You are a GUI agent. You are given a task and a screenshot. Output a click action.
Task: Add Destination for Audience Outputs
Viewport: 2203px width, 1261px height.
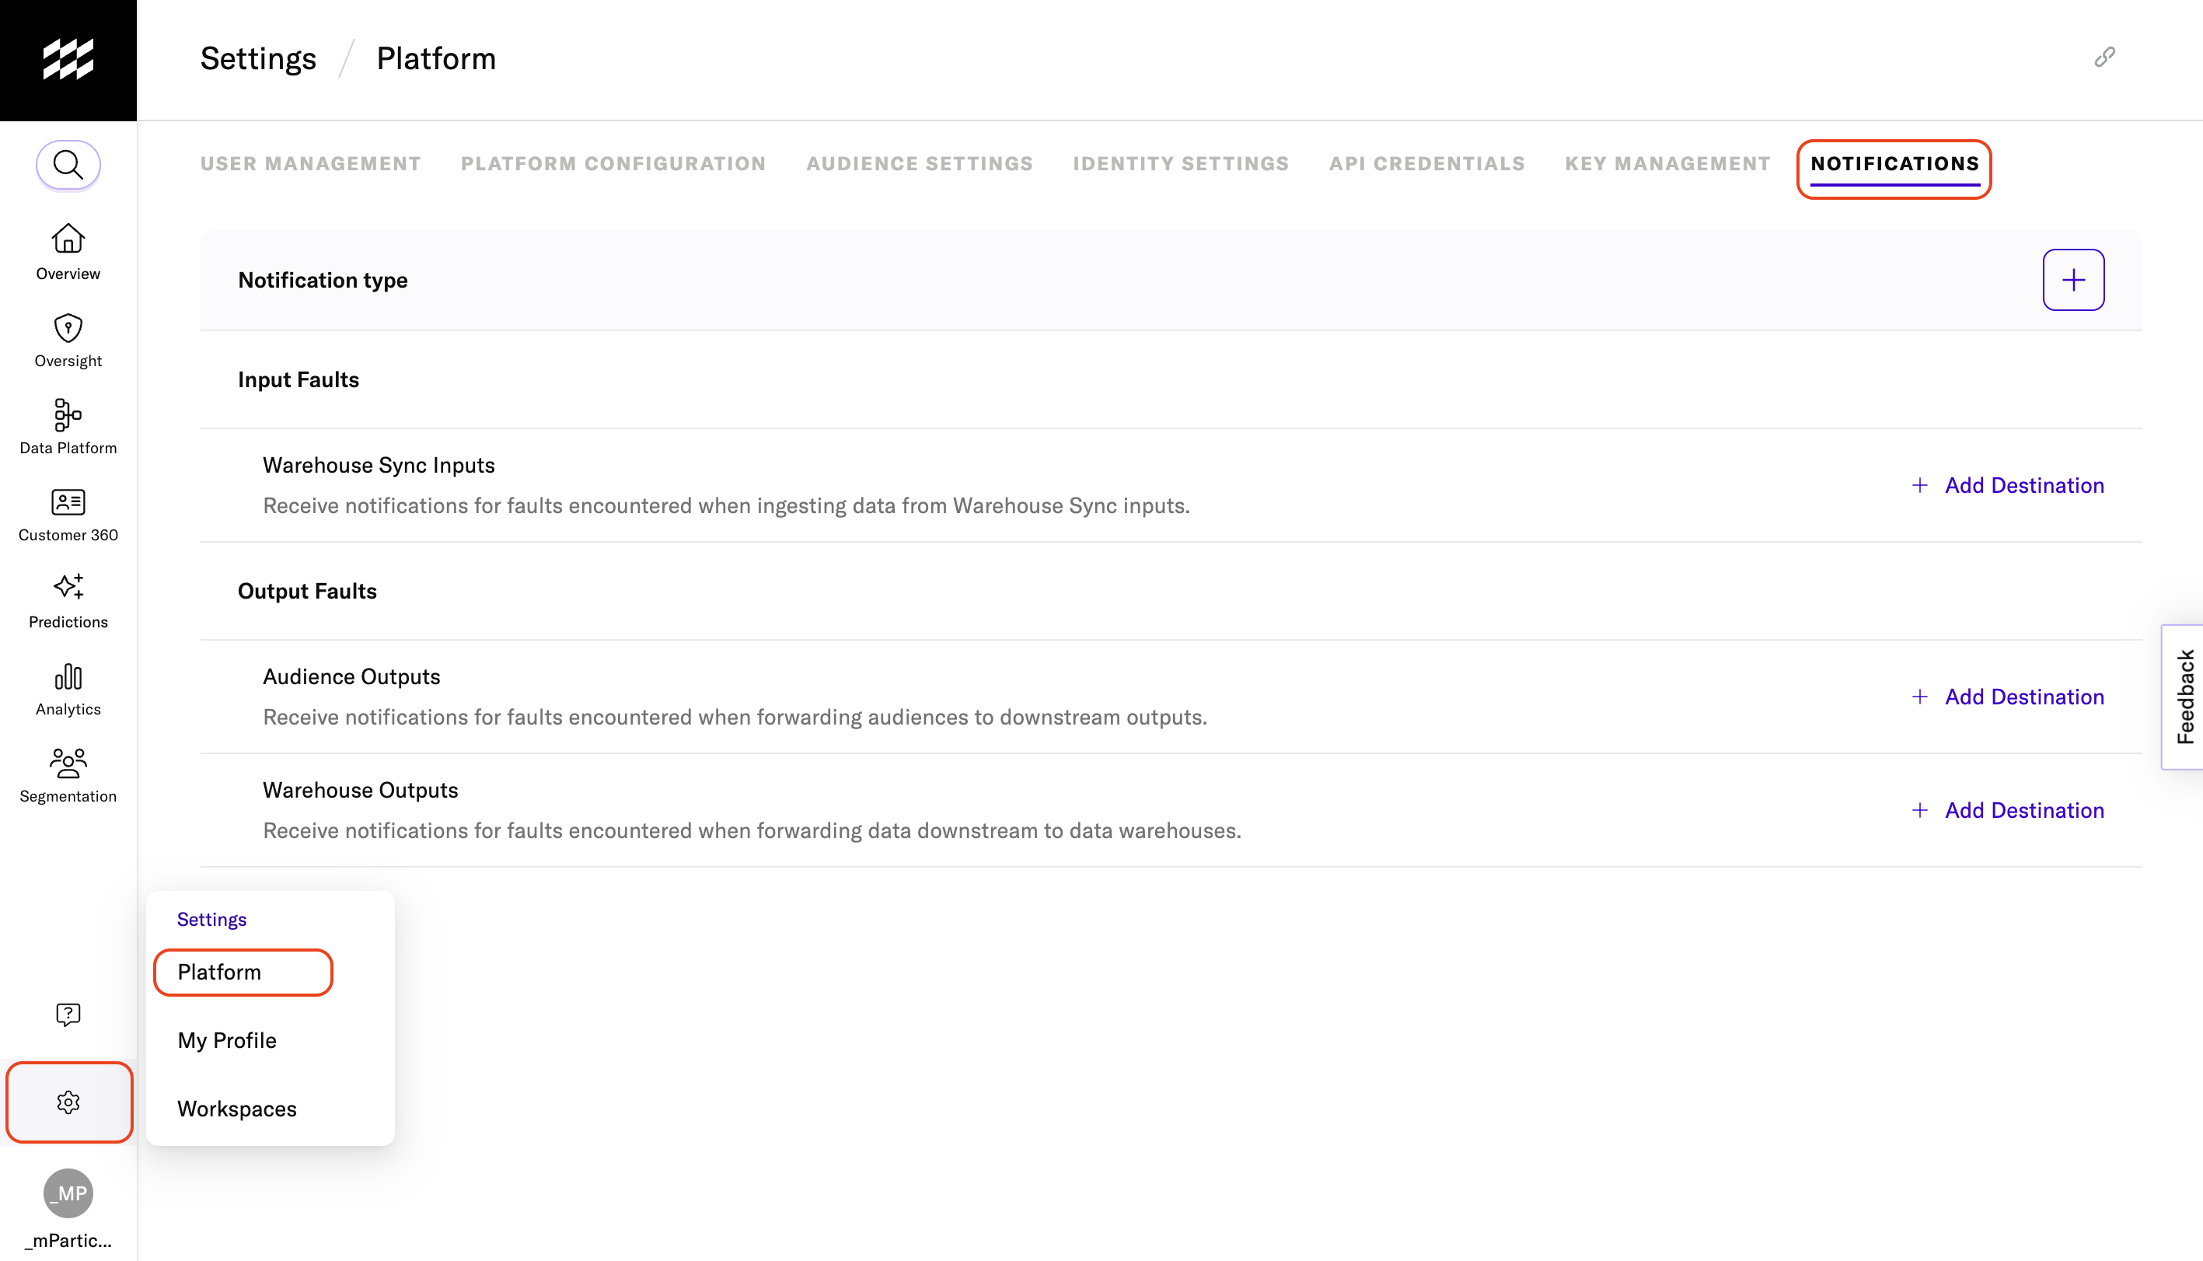(2007, 697)
